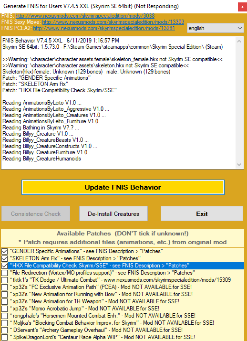Click "Reading Billyy_CreatureBeasts V1.0" line
The height and width of the screenshot is (341, 247).
[46, 140]
